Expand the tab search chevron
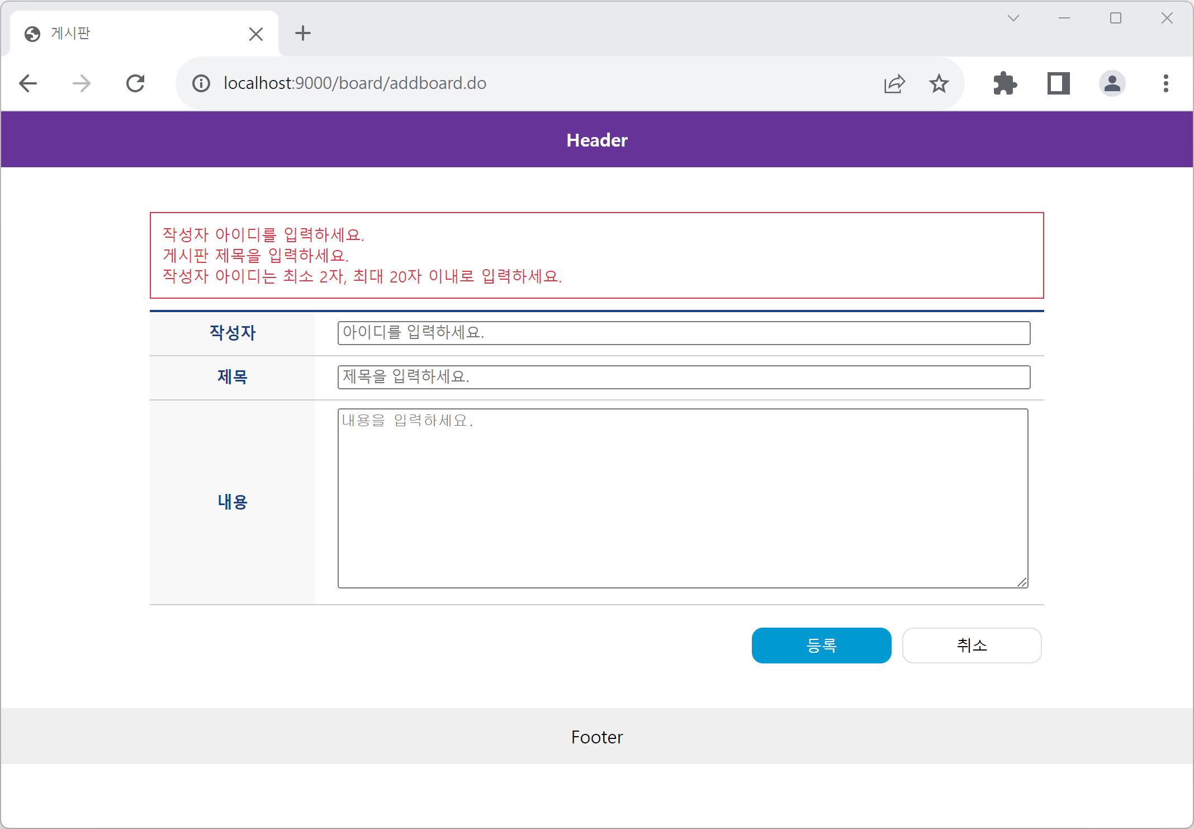1194x829 pixels. 1013,18
